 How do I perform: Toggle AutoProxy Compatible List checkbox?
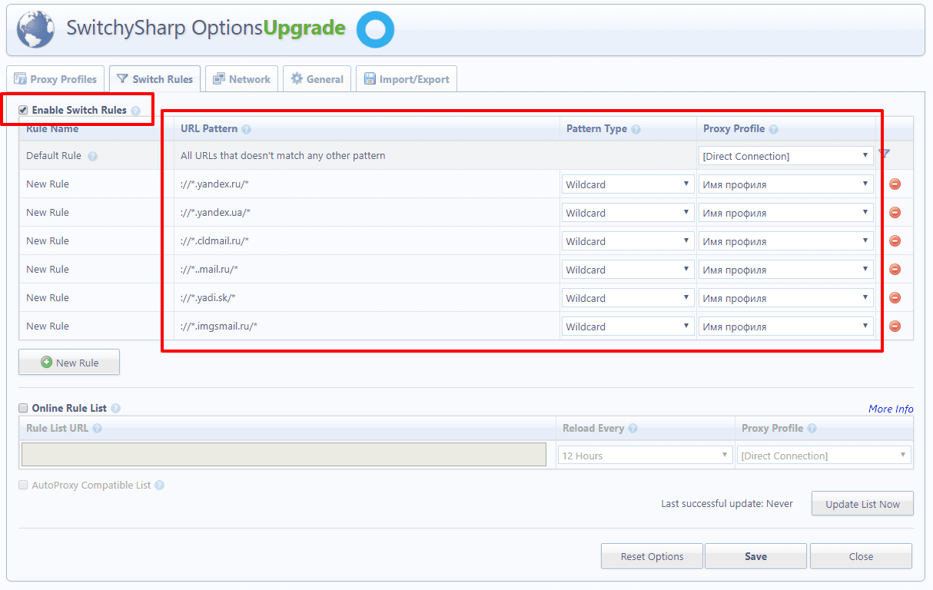pyautogui.click(x=23, y=485)
